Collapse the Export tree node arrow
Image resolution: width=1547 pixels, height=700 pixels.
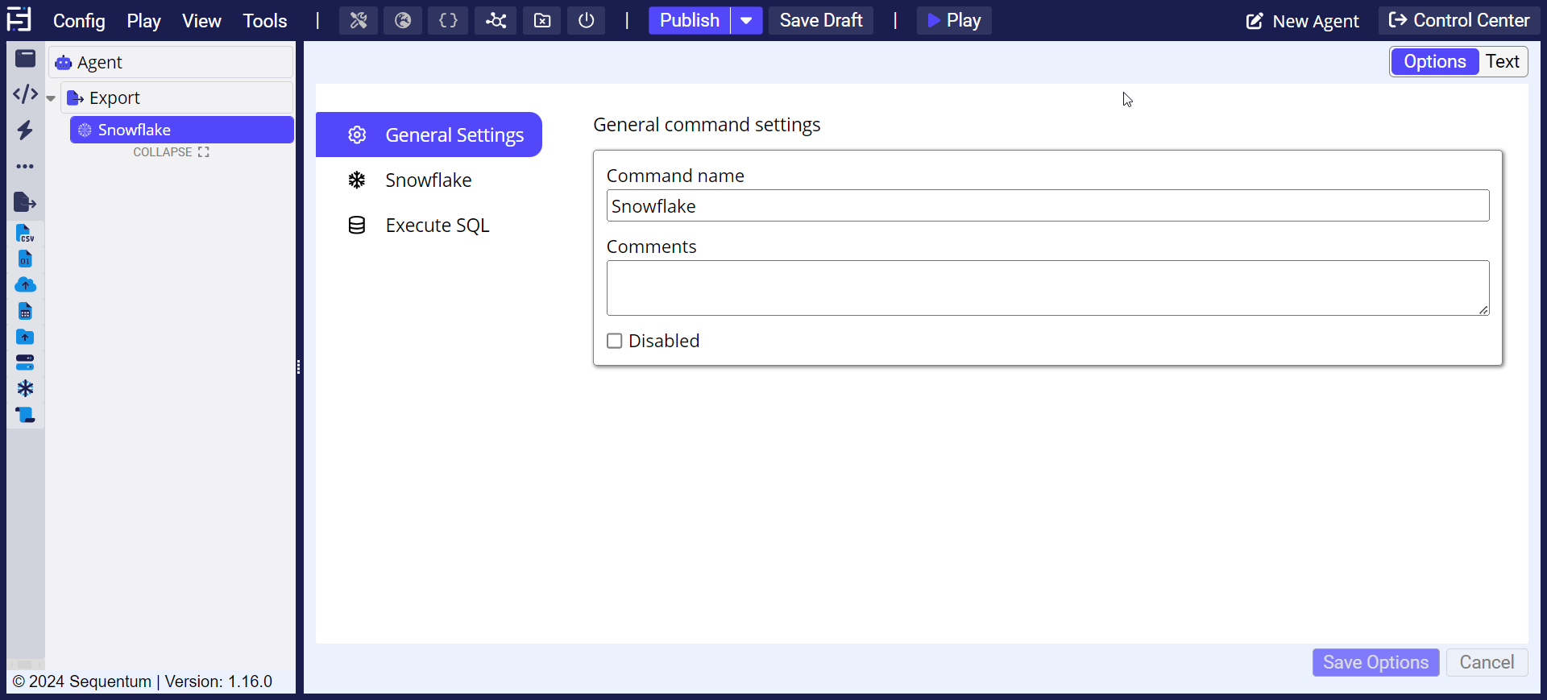click(51, 98)
